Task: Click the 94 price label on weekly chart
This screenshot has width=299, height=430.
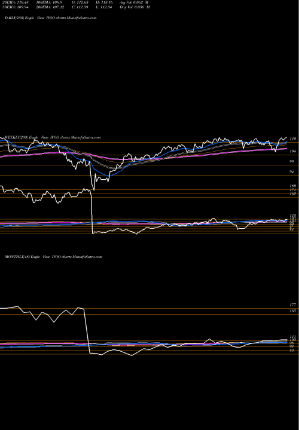Action: 292,172
